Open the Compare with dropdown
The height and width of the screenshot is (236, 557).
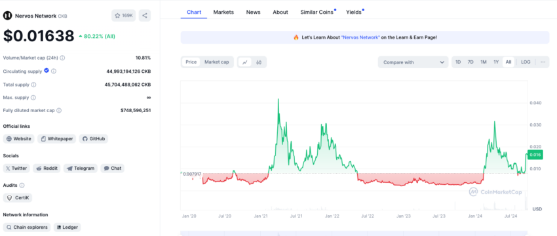[x=413, y=62]
